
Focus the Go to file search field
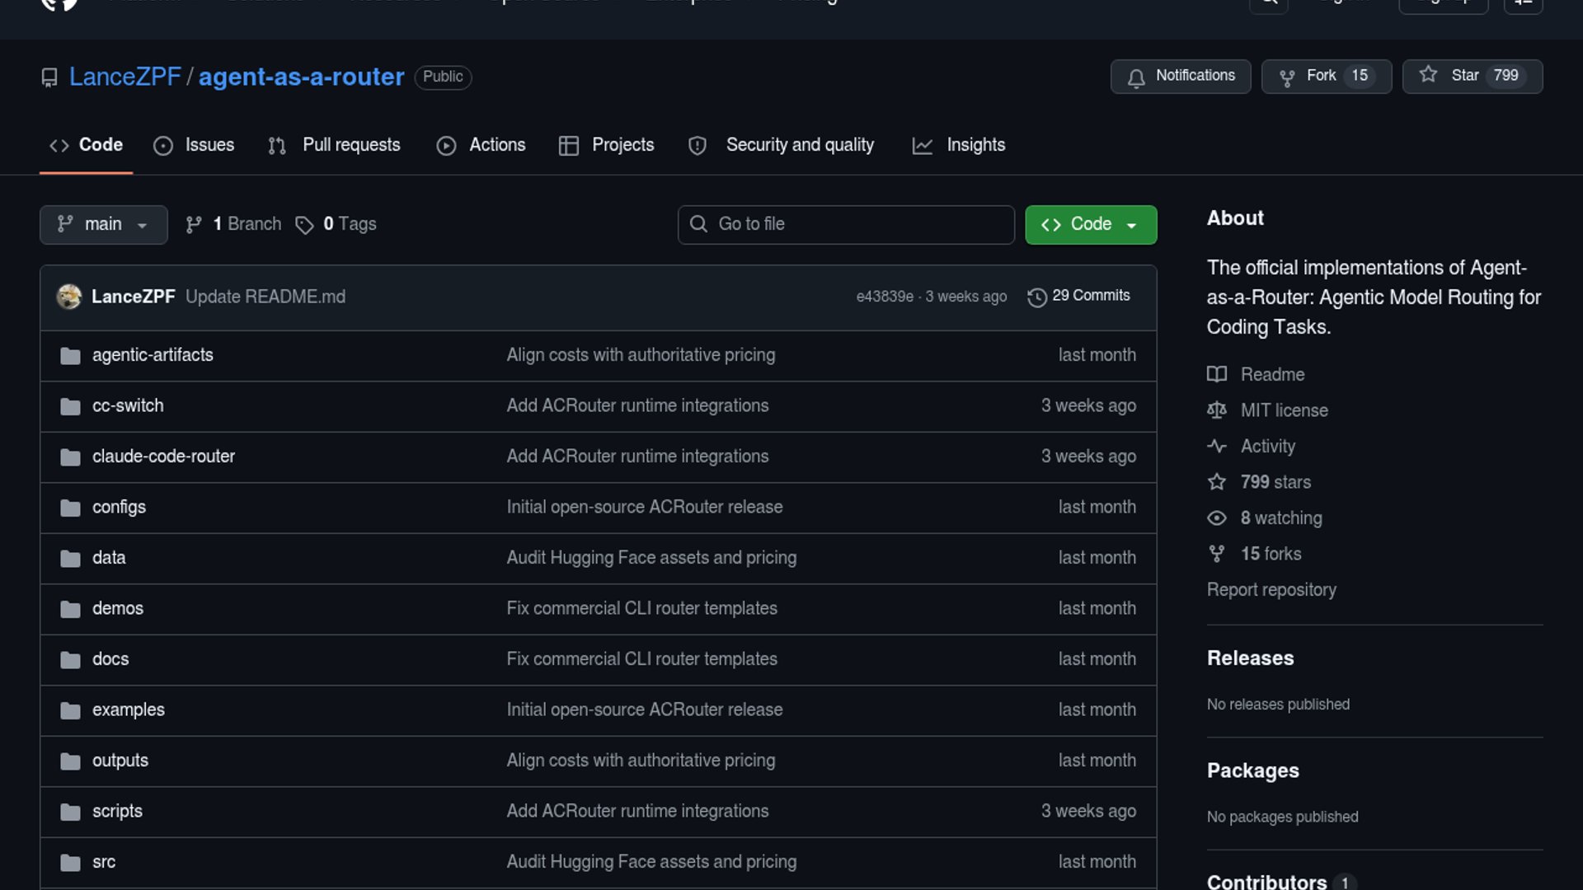[846, 224]
